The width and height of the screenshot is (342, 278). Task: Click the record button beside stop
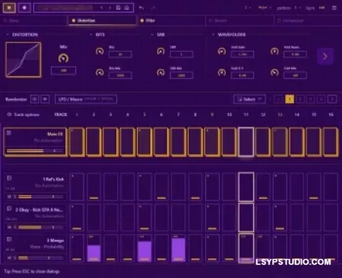point(24,8)
